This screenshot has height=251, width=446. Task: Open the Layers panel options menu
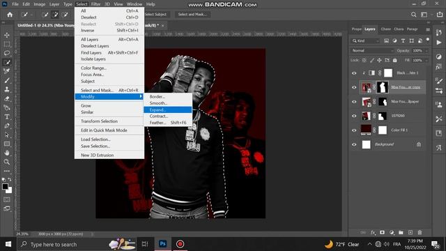click(428, 29)
